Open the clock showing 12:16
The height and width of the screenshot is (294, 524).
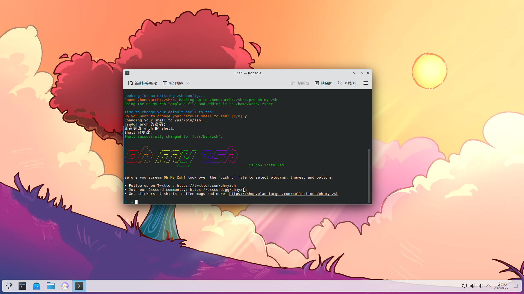501,286
